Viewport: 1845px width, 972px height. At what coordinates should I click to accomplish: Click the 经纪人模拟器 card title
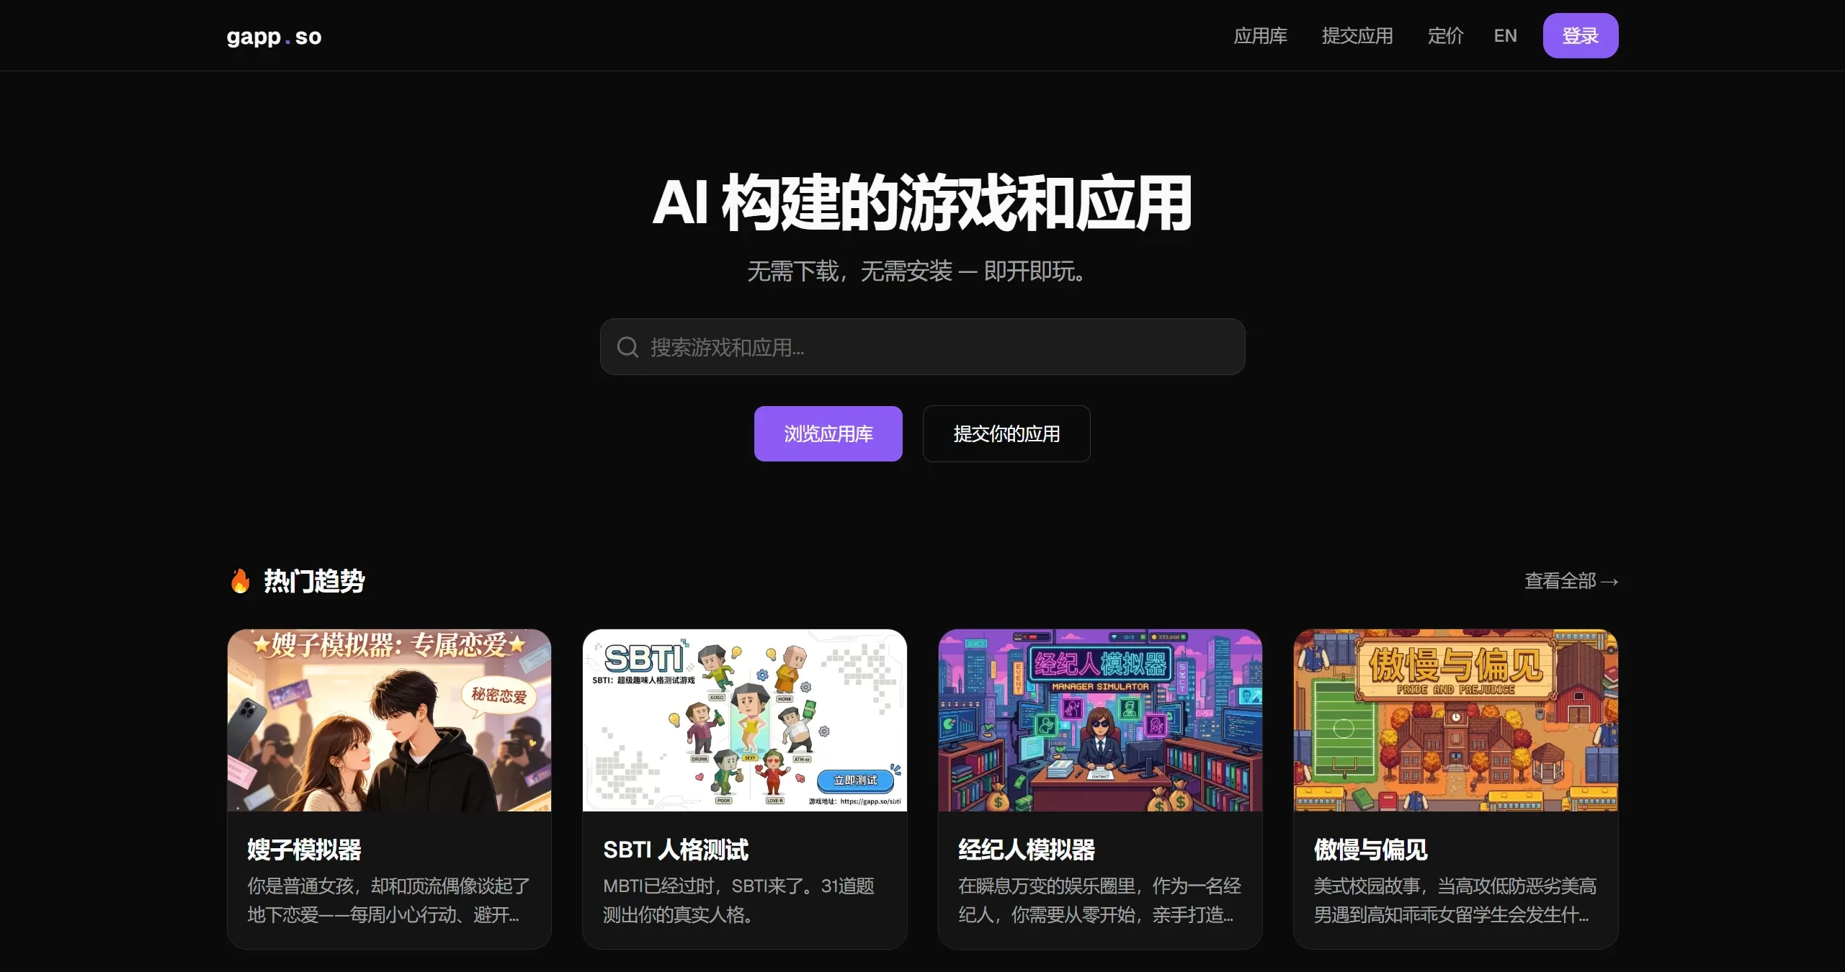(1026, 850)
